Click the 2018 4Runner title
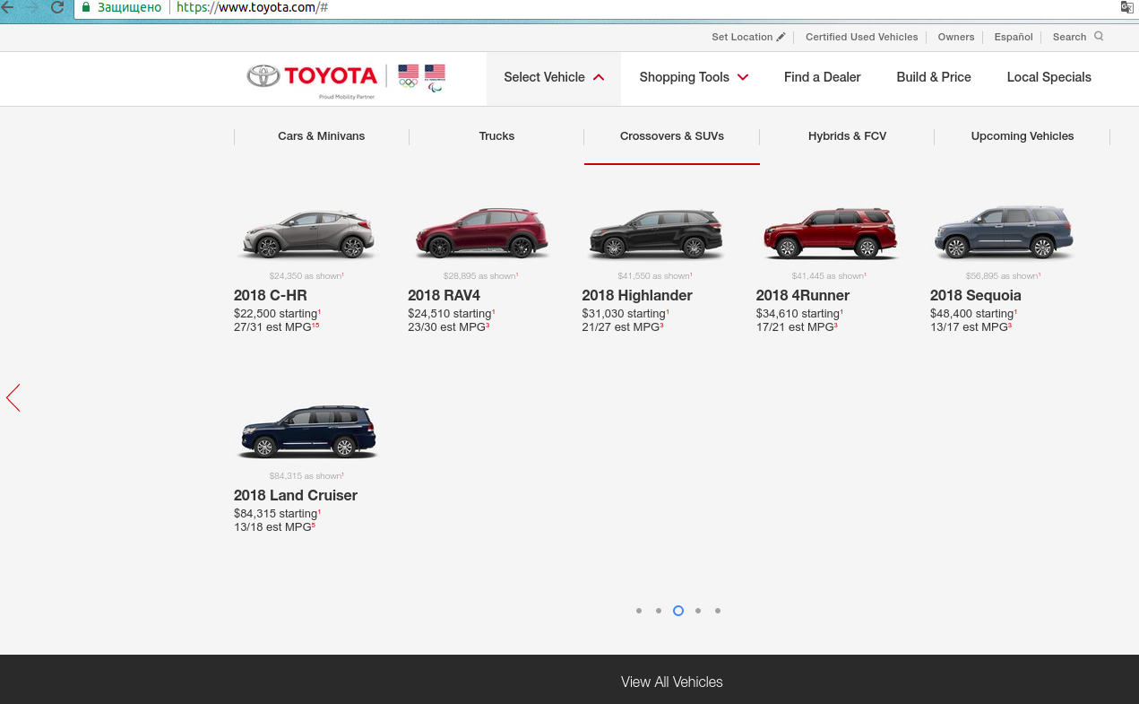 pos(803,295)
